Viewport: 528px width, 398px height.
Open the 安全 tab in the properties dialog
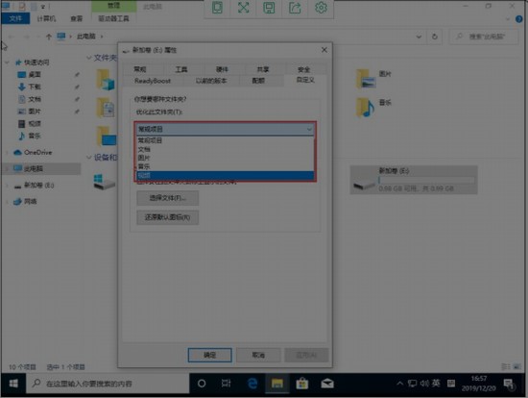303,69
